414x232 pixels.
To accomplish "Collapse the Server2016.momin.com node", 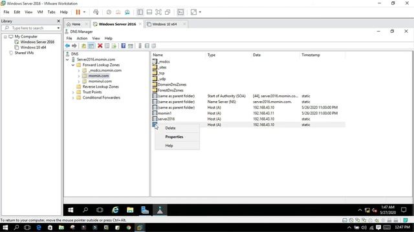I will (67, 59).
